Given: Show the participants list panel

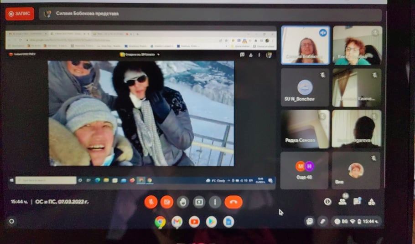Looking at the screenshot, I should [x=342, y=202].
